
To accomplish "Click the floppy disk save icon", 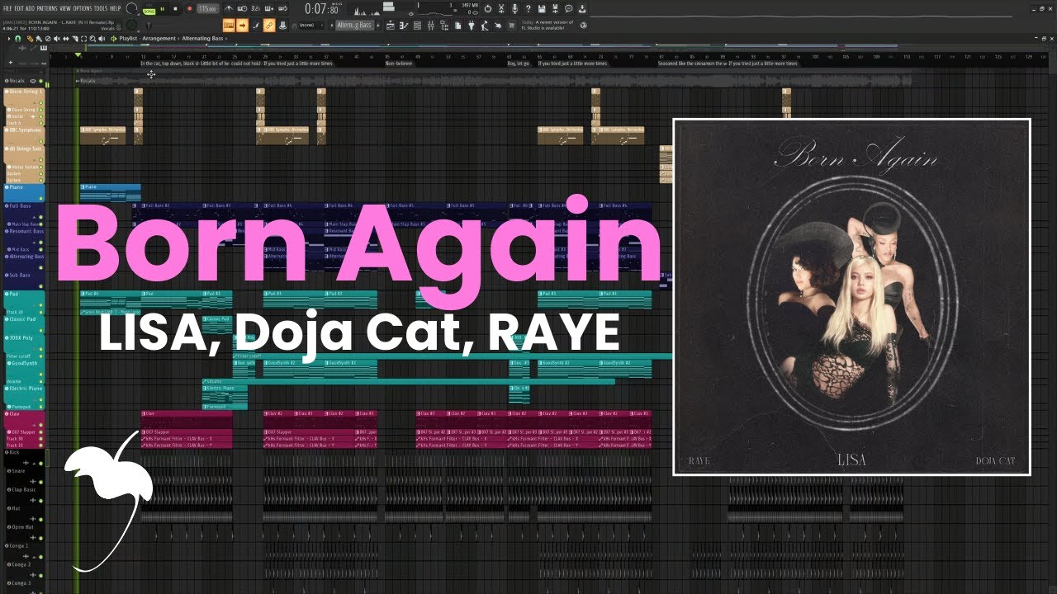I will pos(542,8).
